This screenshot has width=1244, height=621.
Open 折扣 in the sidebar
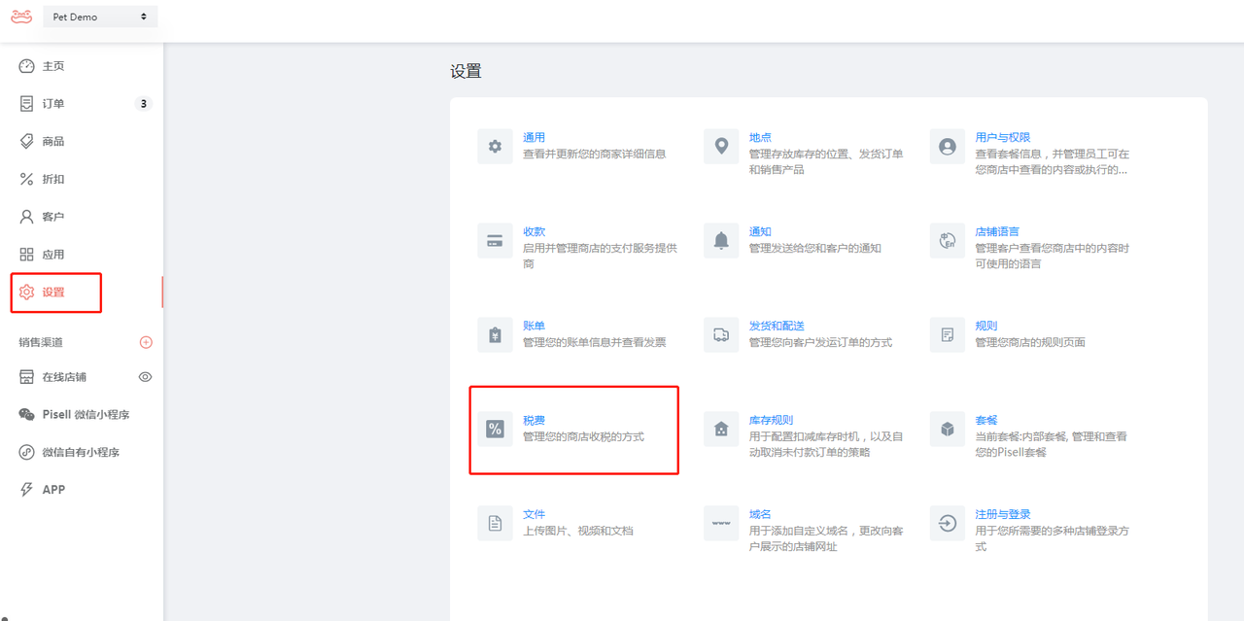pos(53,179)
